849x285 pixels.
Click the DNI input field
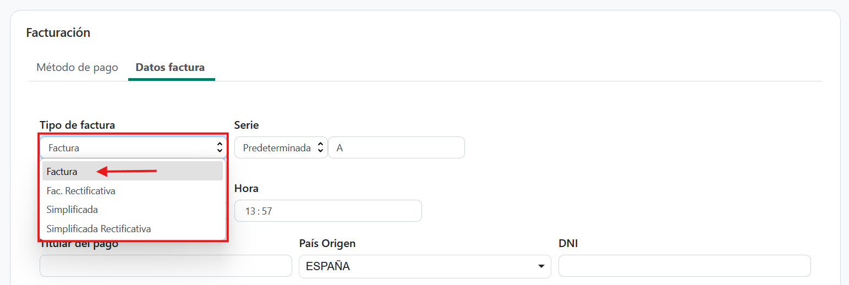[x=684, y=266]
